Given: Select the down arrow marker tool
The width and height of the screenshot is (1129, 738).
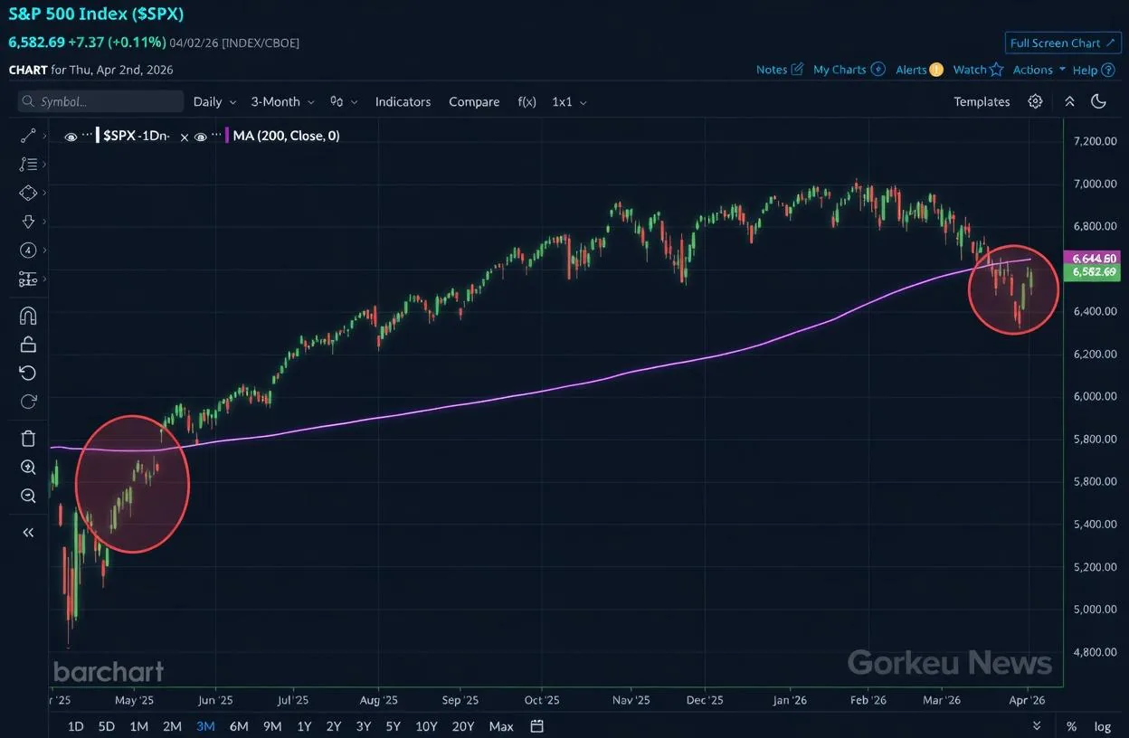Looking at the screenshot, I should coord(28,222).
